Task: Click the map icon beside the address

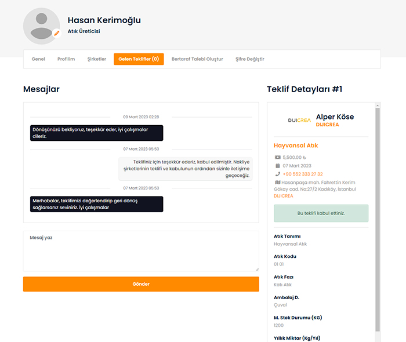Action: pyautogui.click(x=277, y=182)
